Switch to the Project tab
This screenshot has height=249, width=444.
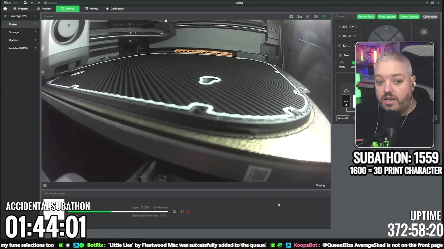coord(91,9)
